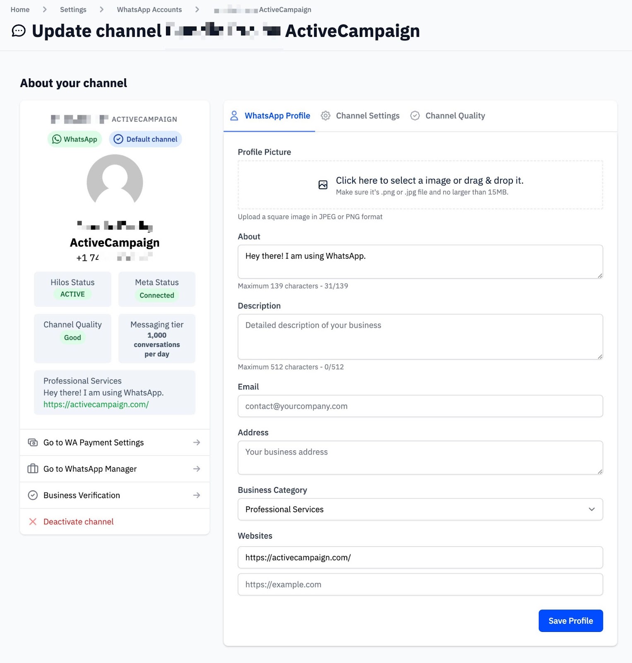Click the image upload icon in Profile Picture area

click(x=323, y=184)
